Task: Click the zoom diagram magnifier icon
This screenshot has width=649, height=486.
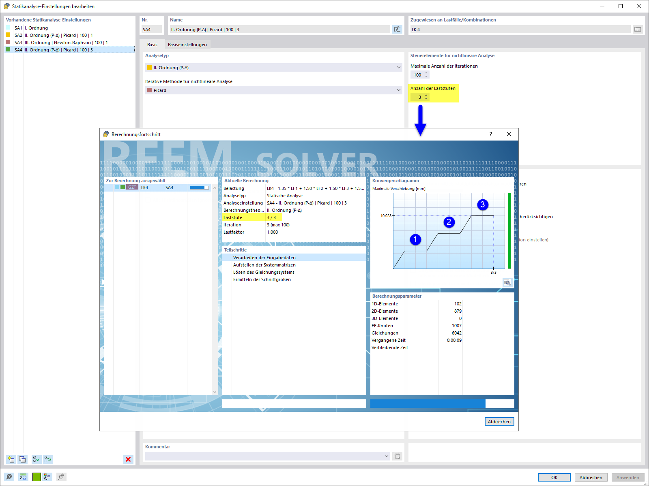Action: (x=507, y=282)
